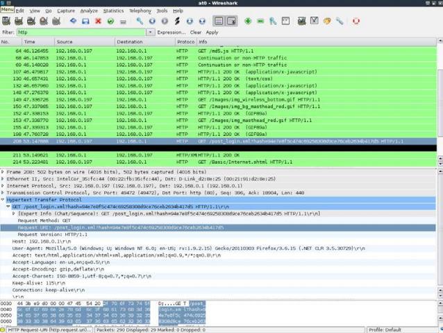Screen dimensions: 443x333
Task: Save this capture file icon
Action: (85, 21)
